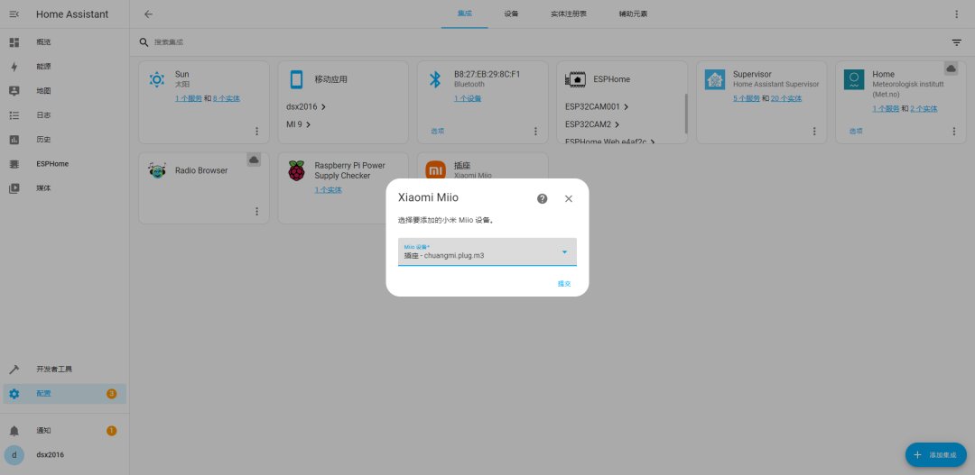This screenshot has height=475, width=975.
Task: Click the 搜索集成 search field
Action: (541, 42)
